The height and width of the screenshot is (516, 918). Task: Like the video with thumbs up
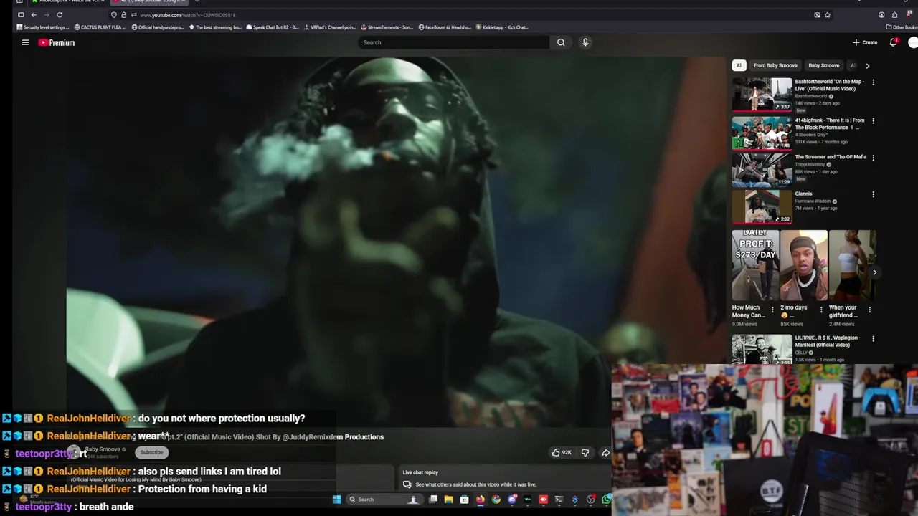(x=561, y=452)
